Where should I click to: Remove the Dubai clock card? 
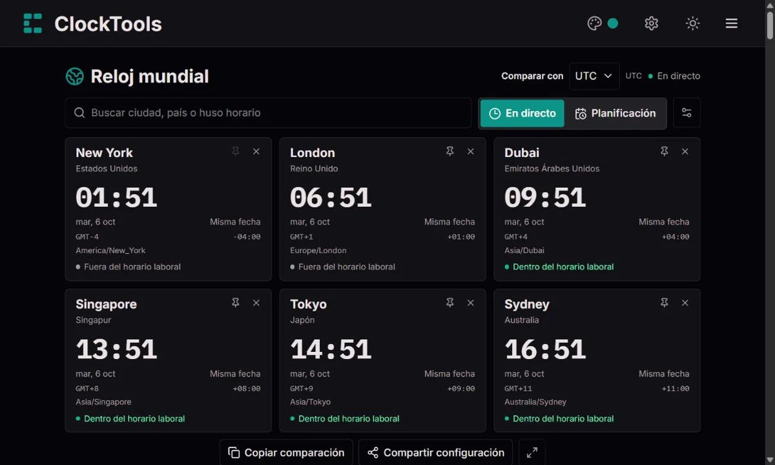tap(685, 151)
